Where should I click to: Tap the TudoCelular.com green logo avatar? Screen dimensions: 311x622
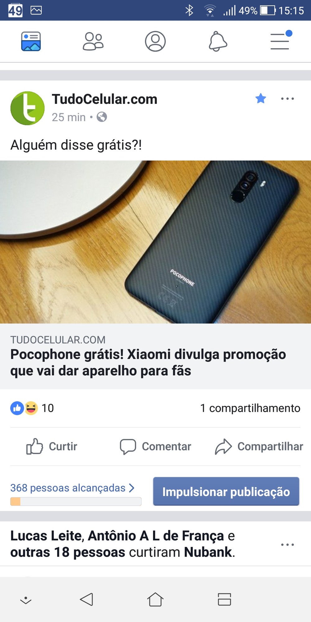click(27, 108)
